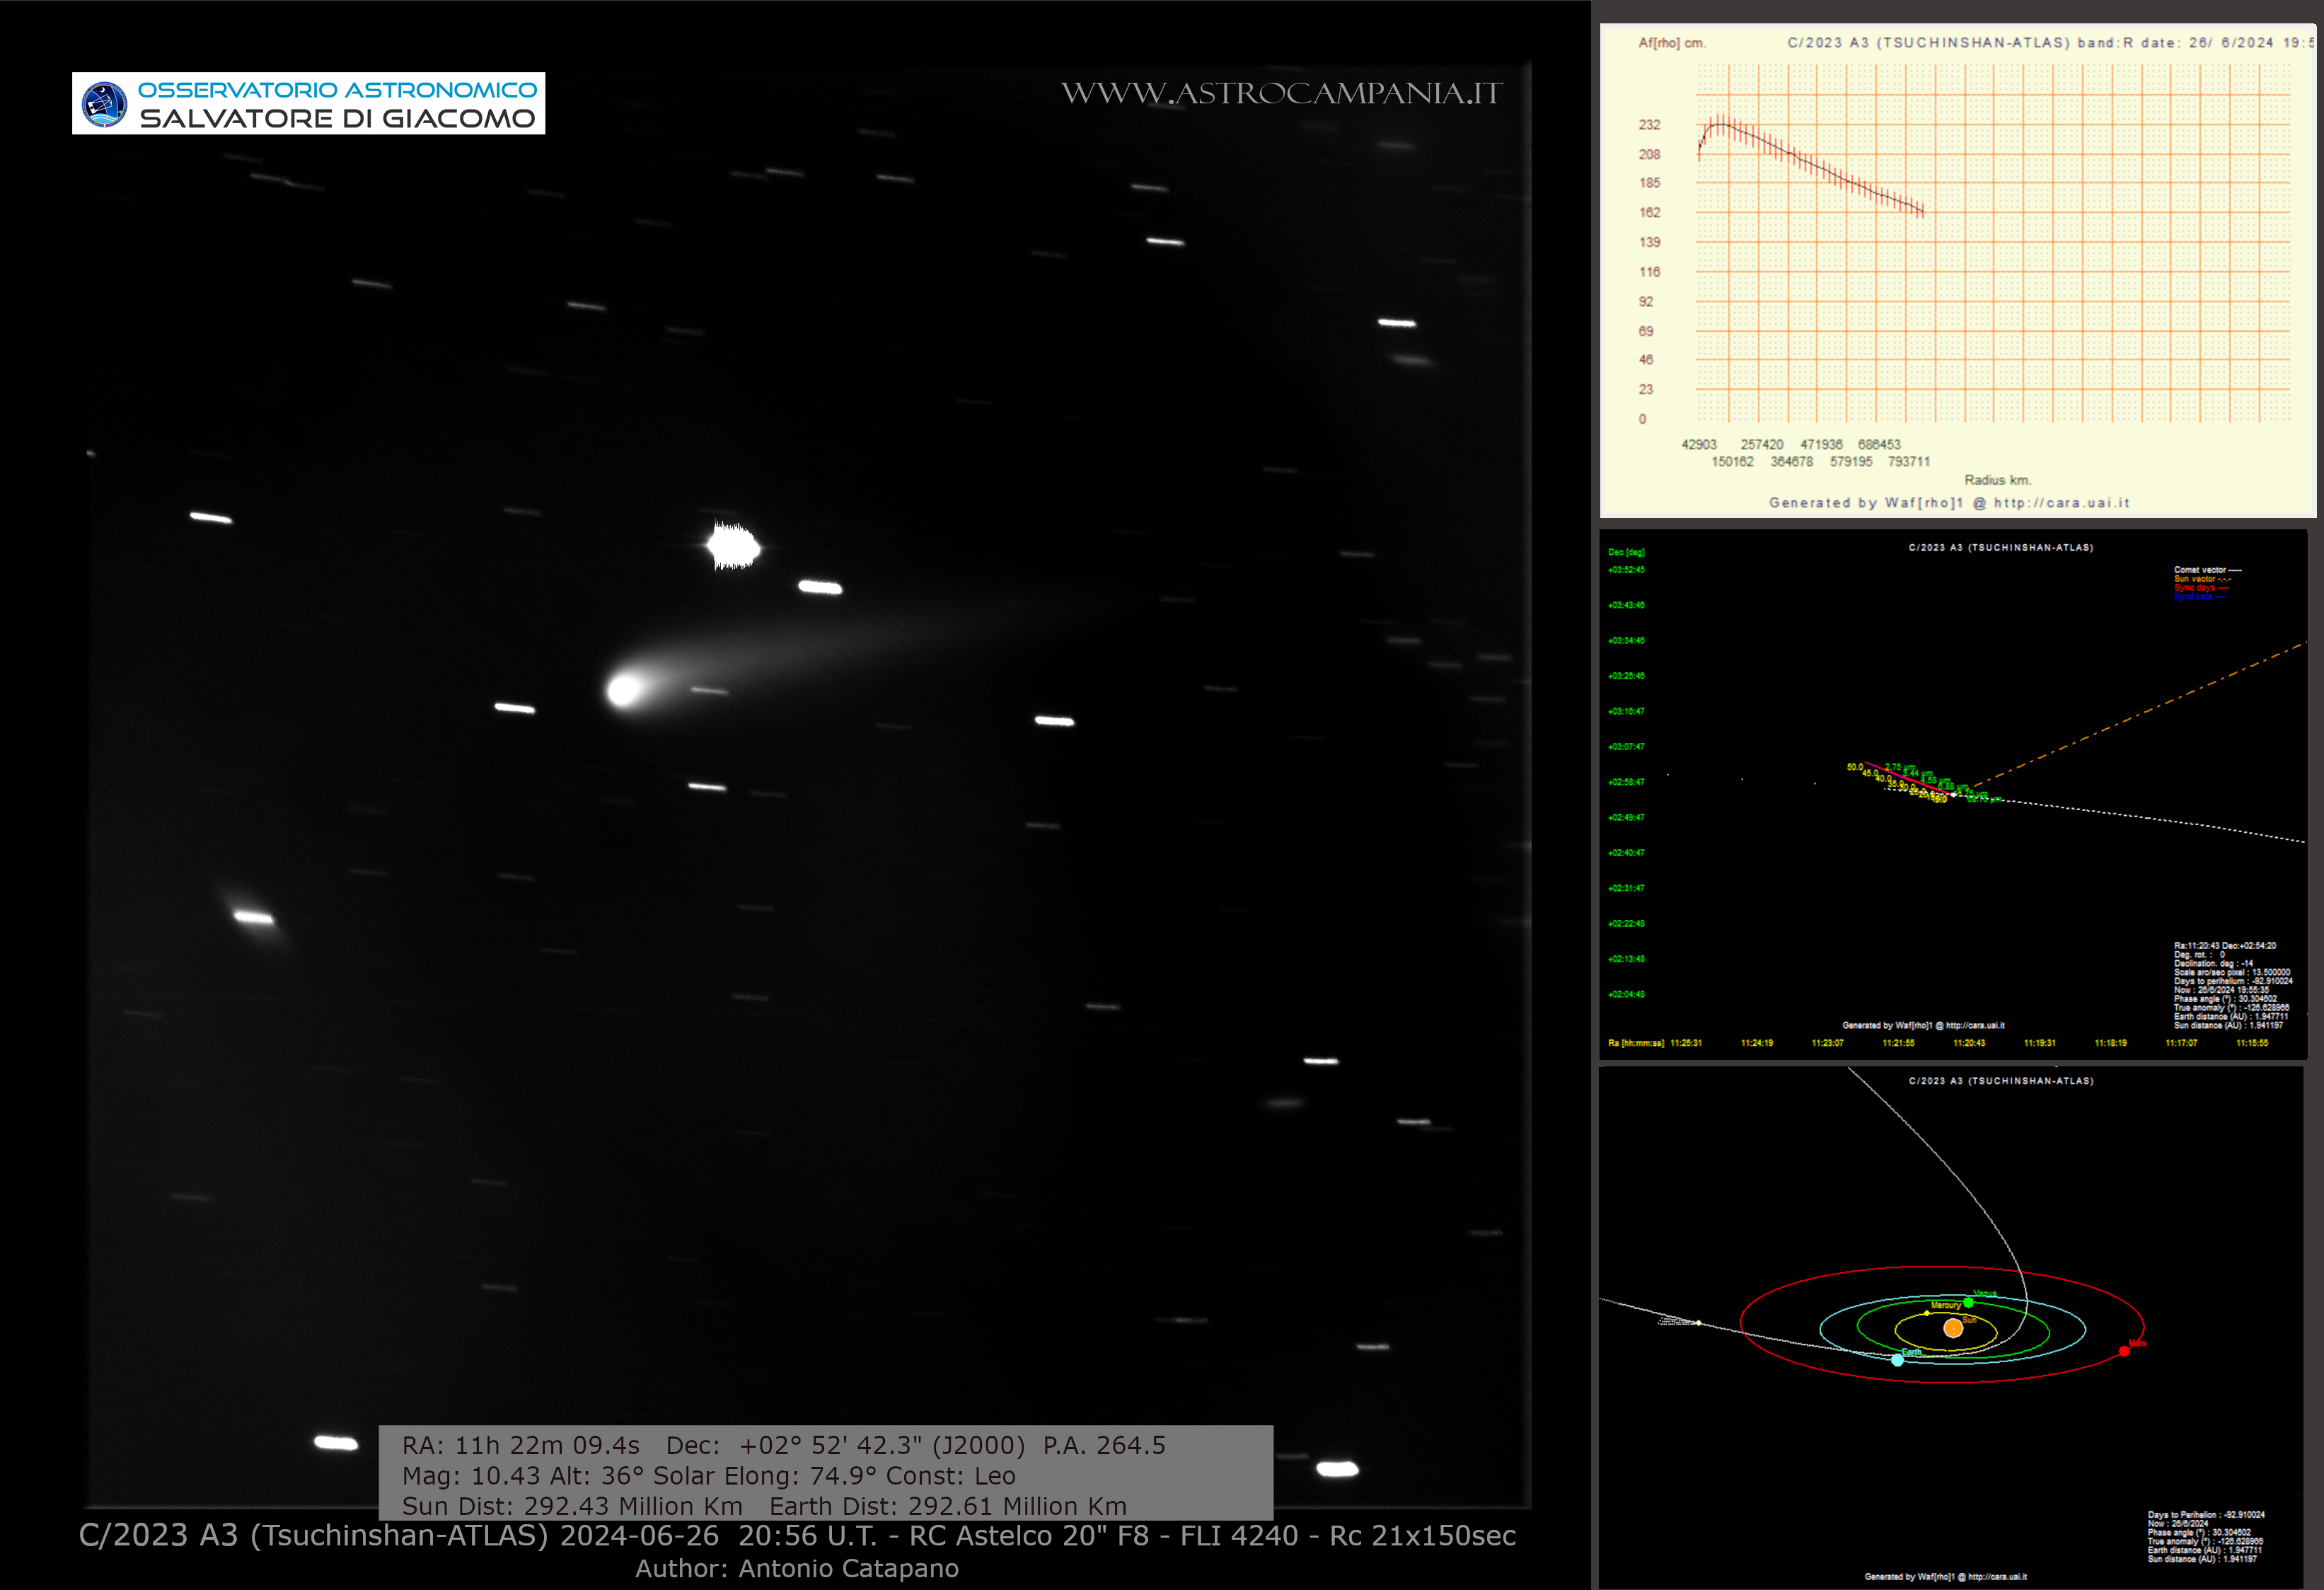Click the large saturated star above comet
The width and height of the screenshot is (2324, 1590).
click(733, 546)
